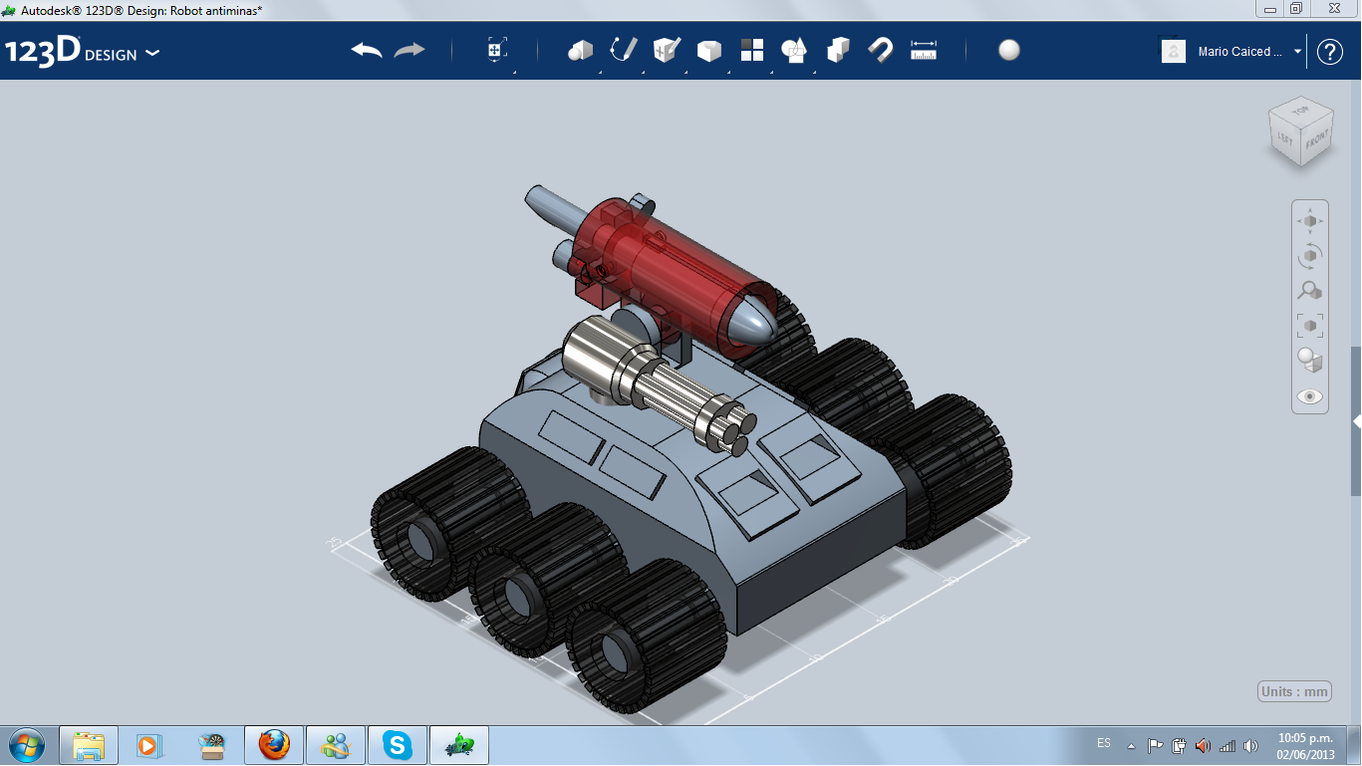Select the Pan navigation tool
The height and width of the screenshot is (766, 1362).
[1310, 221]
